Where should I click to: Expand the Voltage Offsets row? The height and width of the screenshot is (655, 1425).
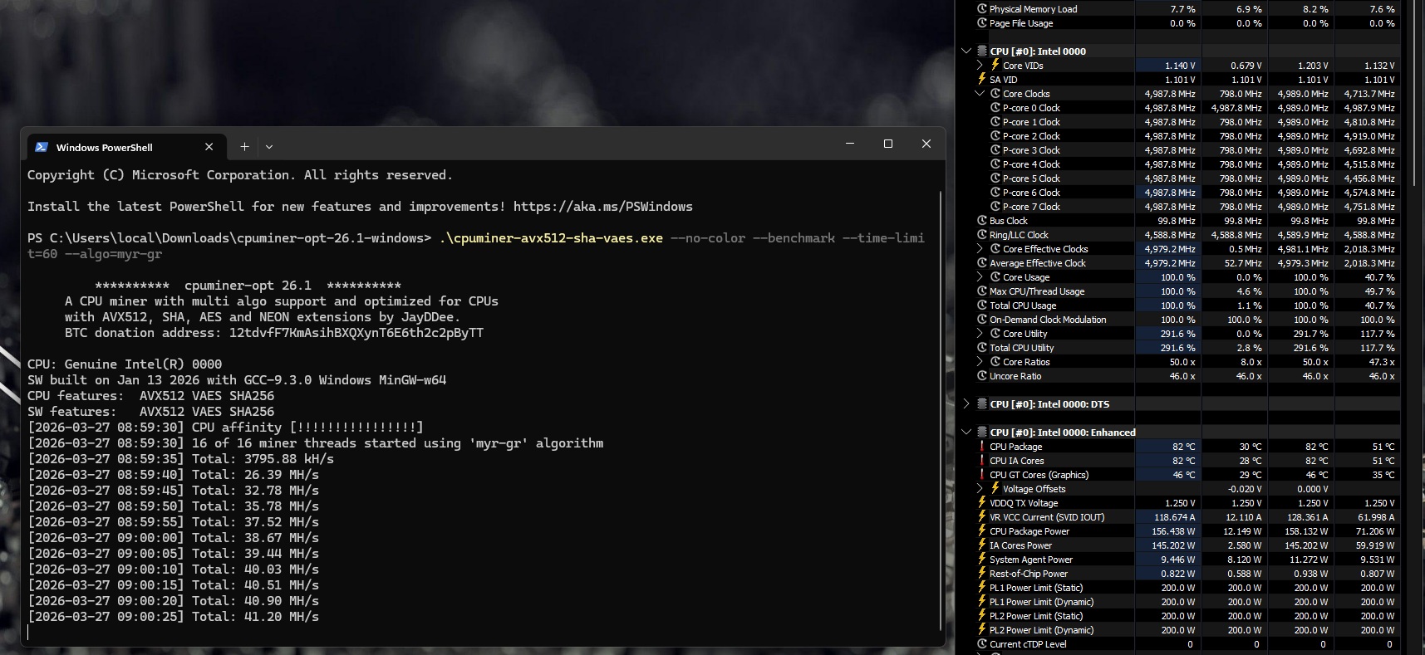980,489
